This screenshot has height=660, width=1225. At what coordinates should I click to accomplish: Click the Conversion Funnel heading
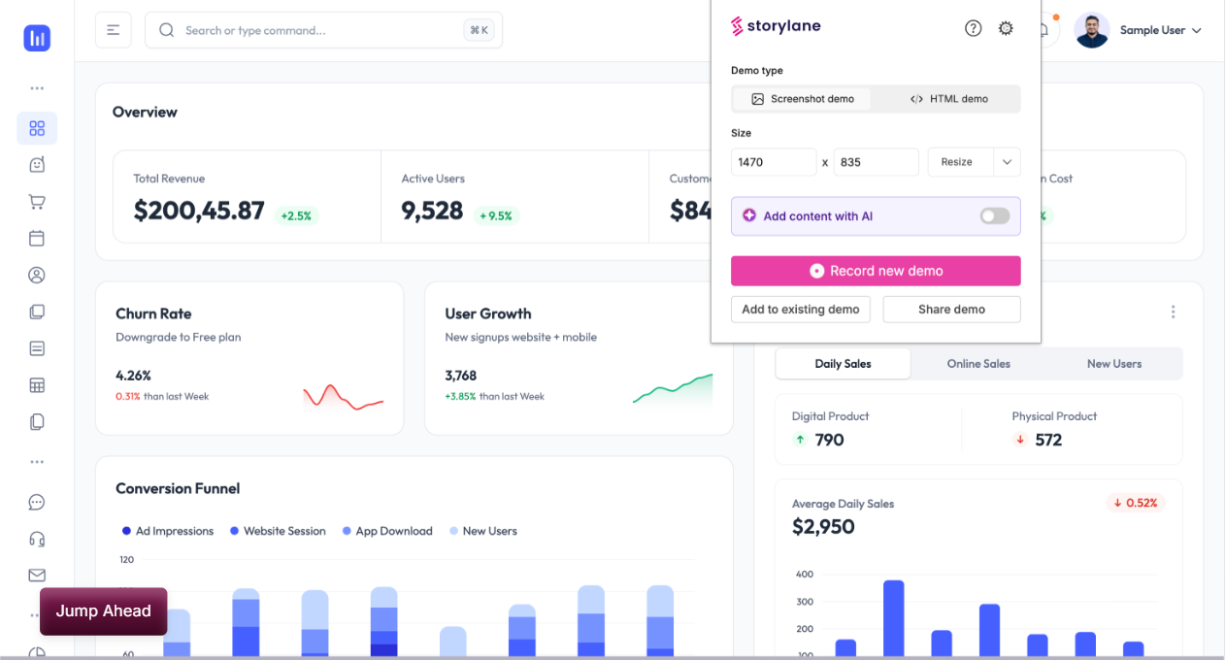pyautogui.click(x=178, y=488)
